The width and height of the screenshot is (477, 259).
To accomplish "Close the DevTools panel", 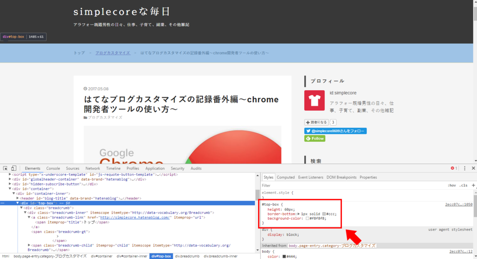I will (473, 168).
